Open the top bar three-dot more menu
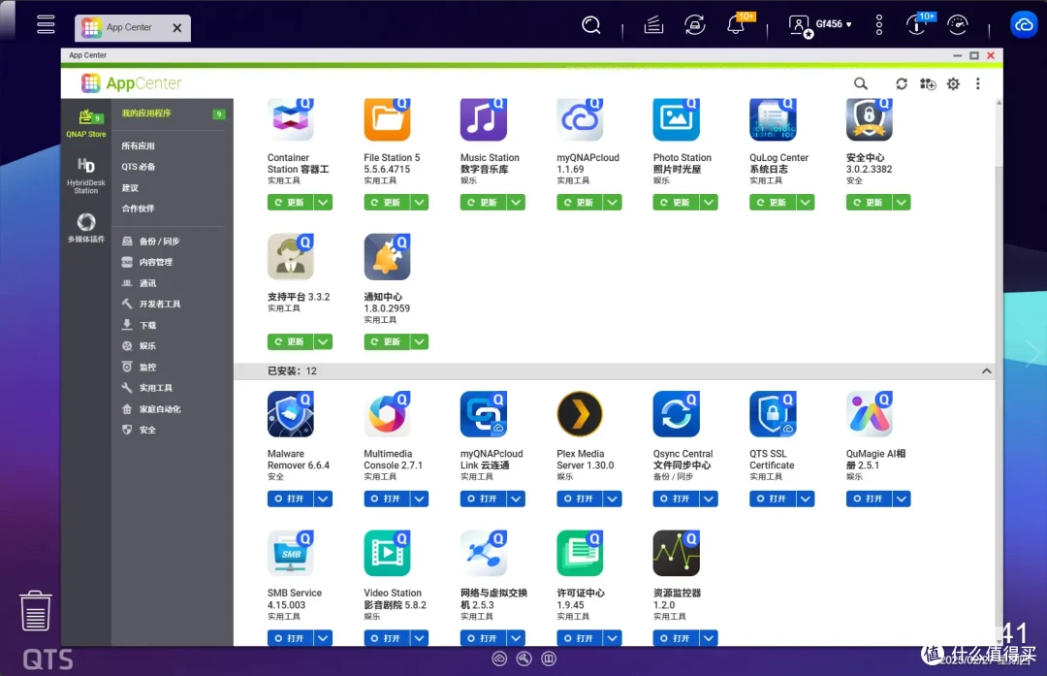 (x=878, y=25)
